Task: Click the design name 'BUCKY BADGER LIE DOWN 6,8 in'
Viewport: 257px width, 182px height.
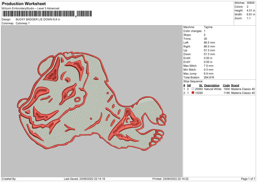Action: pyautogui.click(x=38, y=19)
